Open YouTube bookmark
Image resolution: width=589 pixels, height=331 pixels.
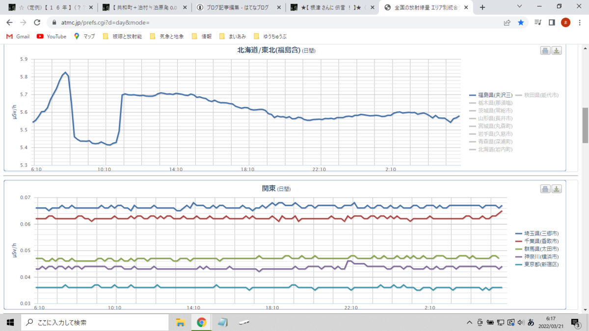(52, 36)
